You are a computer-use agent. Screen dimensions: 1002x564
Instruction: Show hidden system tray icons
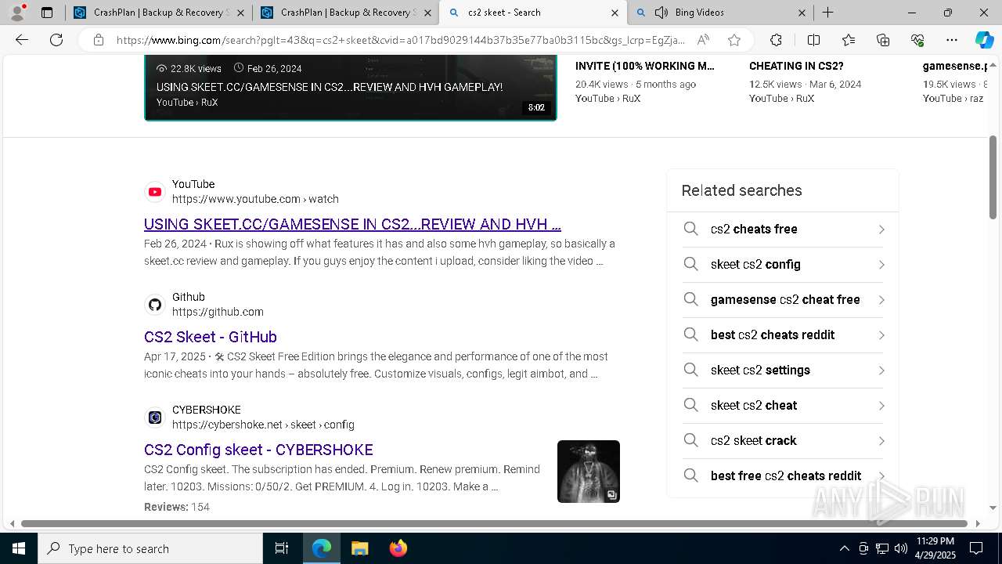[x=844, y=548]
